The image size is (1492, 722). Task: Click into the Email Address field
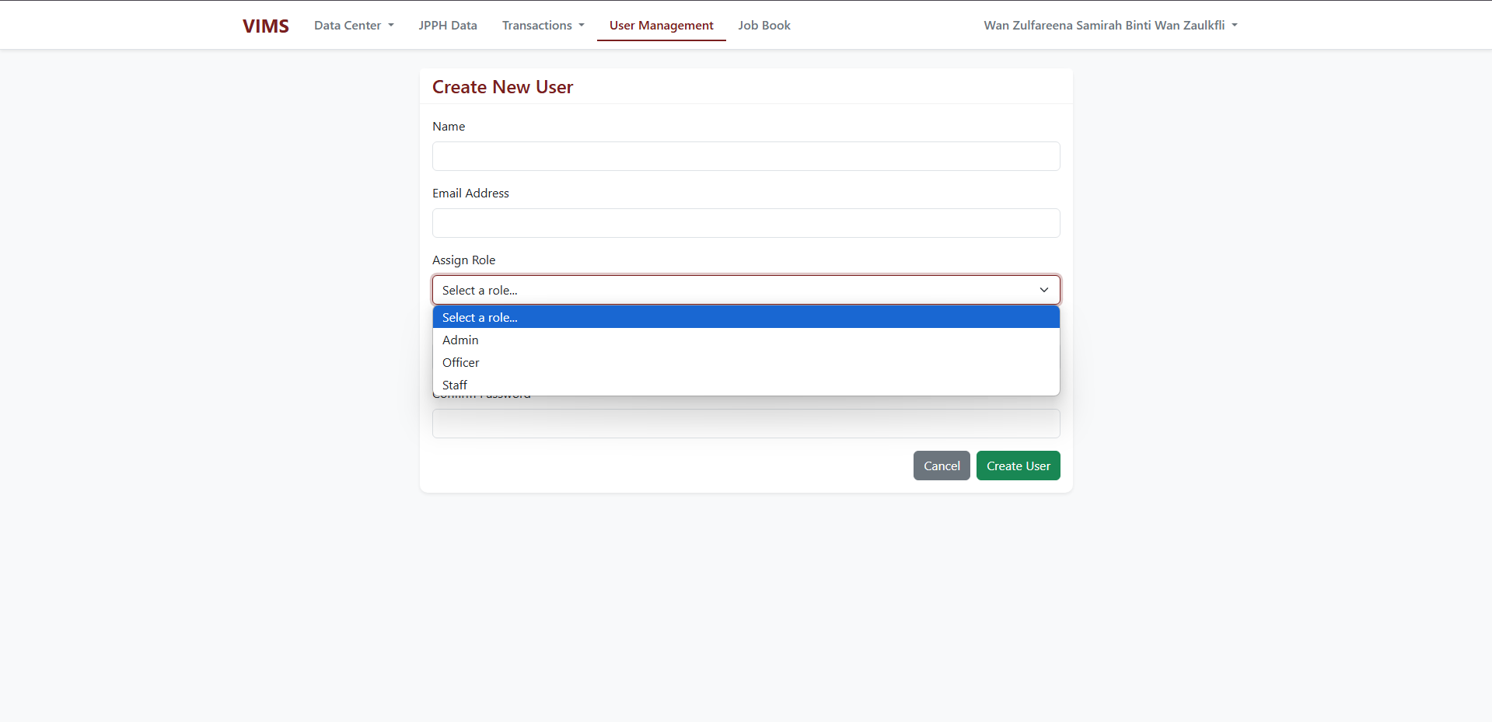pyautogui.click(x=746, y=223)
